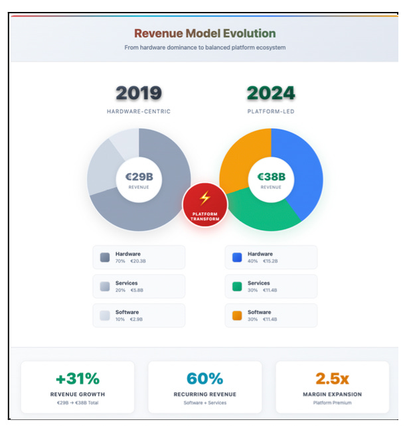Click the €29B revenue donut center
This screenshot has width=409, height=426.
tap(139, 180)
